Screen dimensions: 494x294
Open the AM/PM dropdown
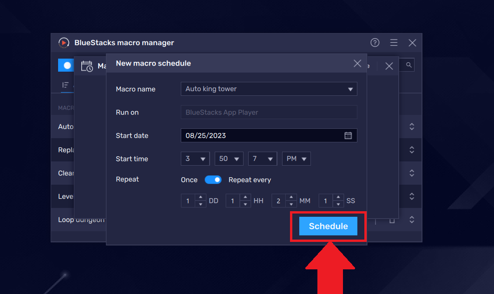click(296, 159)
